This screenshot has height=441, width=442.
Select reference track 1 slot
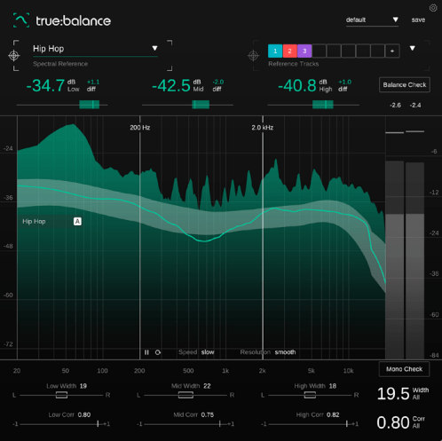275,51
